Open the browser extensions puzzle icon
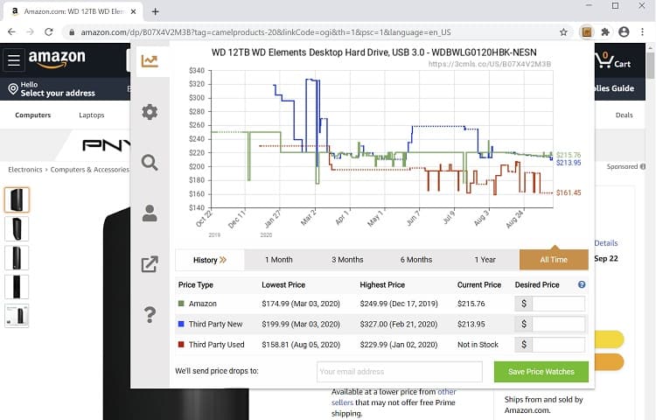Screen dimensions: 656x420 click(605, 32)
